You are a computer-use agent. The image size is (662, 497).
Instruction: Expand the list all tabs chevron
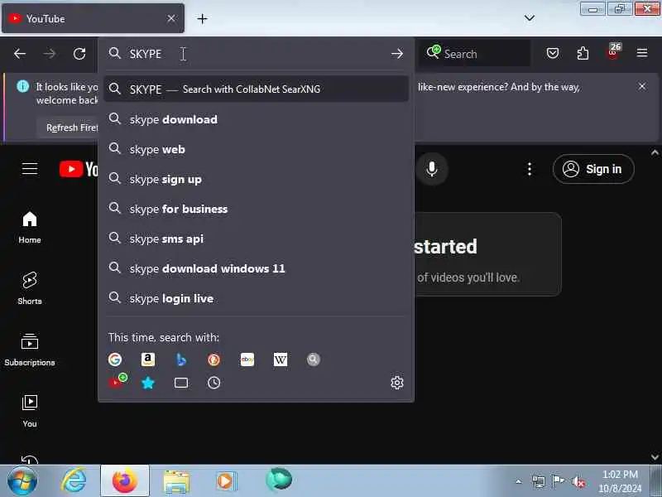click(x=530, y=17)
